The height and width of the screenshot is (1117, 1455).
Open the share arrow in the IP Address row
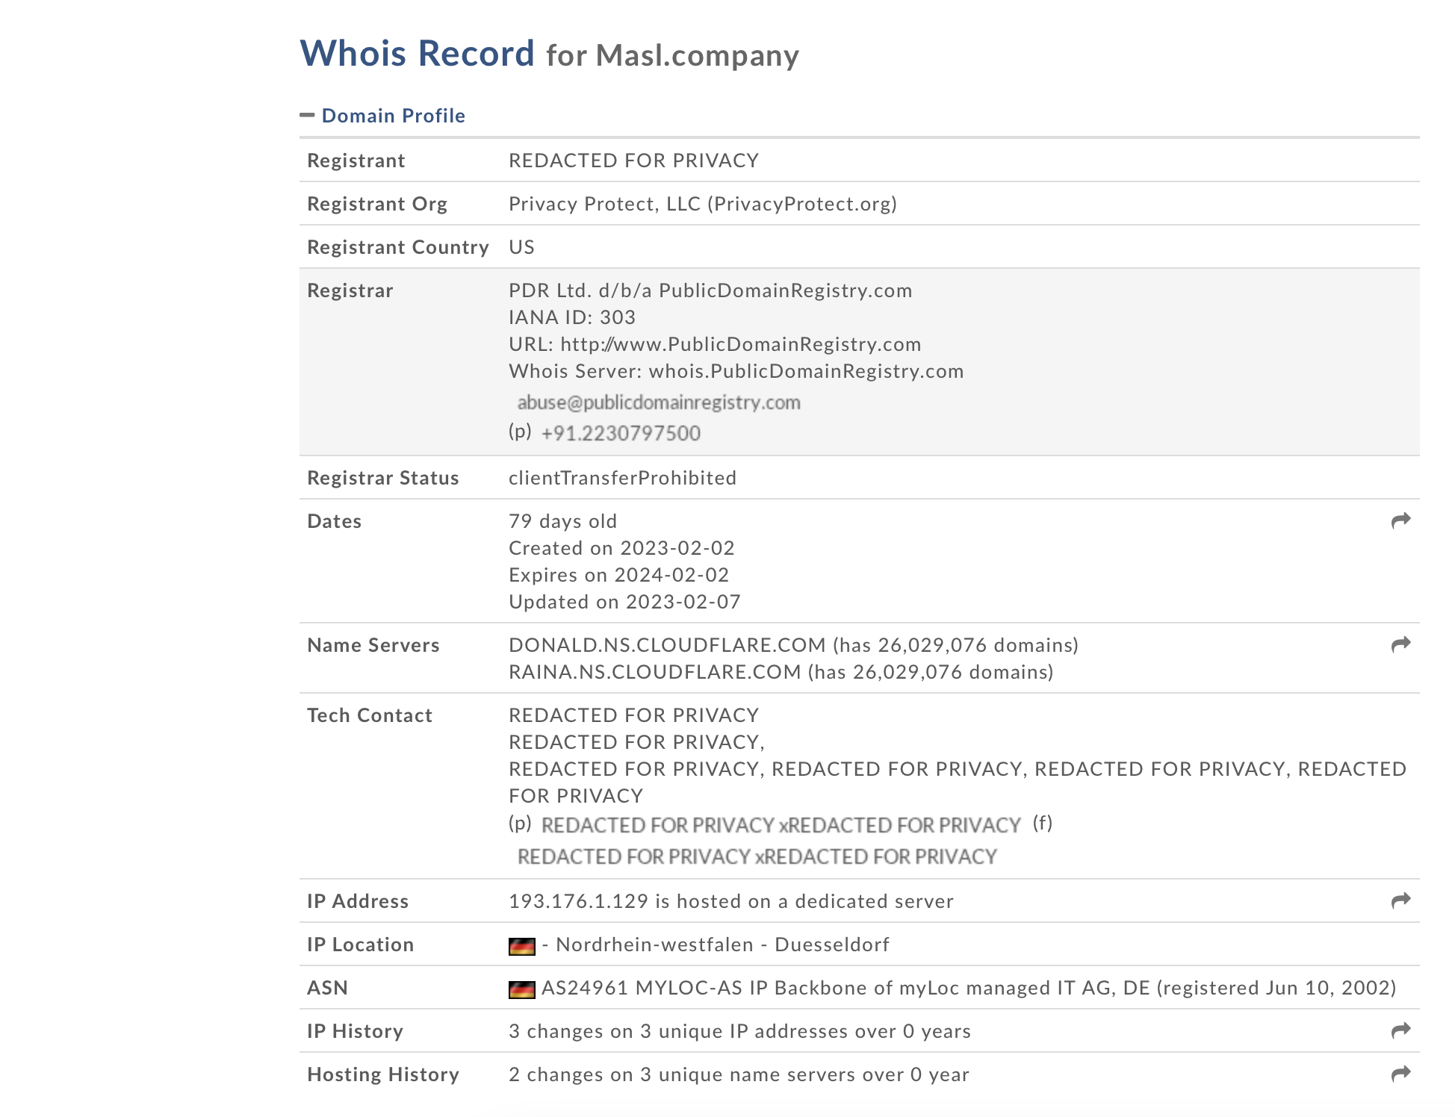(1400, 900)
